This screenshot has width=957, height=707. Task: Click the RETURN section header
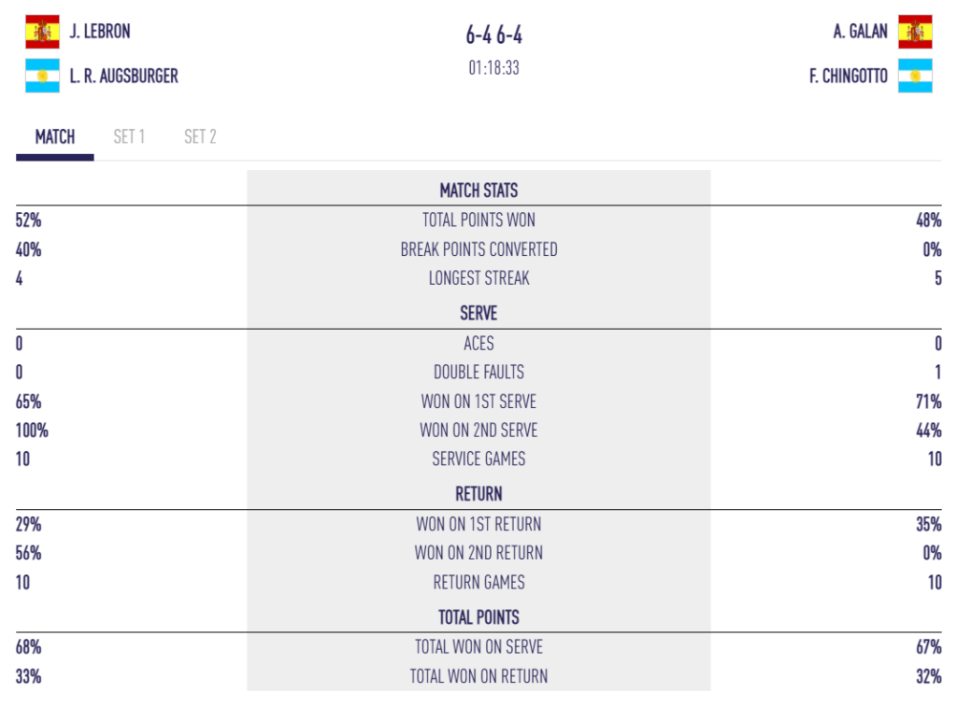click(x=478, y=494)
